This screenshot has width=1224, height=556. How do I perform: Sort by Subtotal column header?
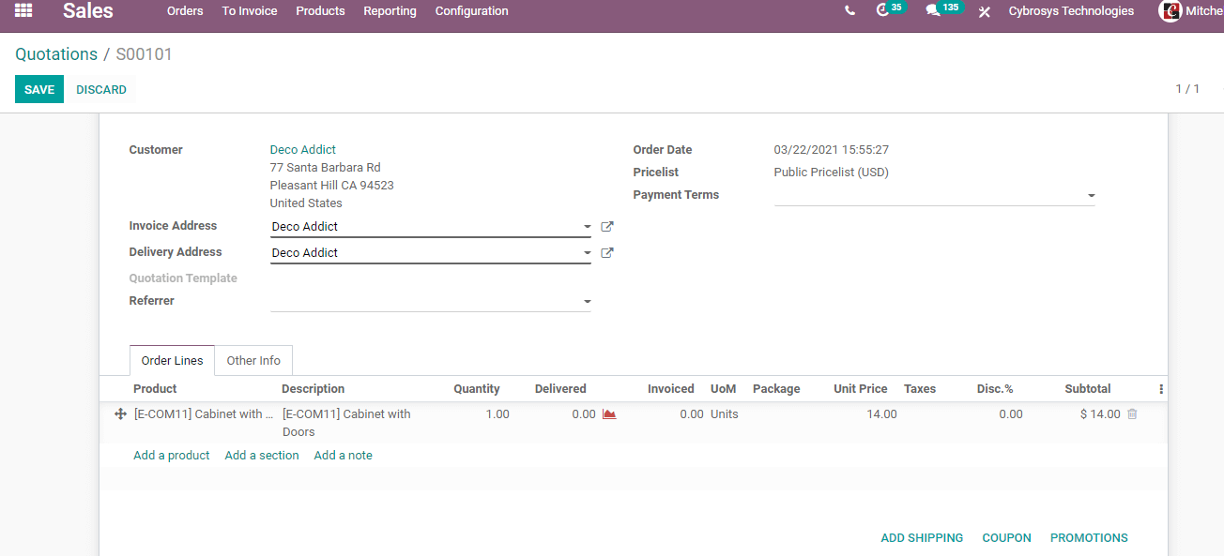(x=1088, y=389)
